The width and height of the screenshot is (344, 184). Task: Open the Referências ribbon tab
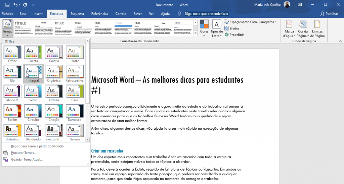point(99,14)
